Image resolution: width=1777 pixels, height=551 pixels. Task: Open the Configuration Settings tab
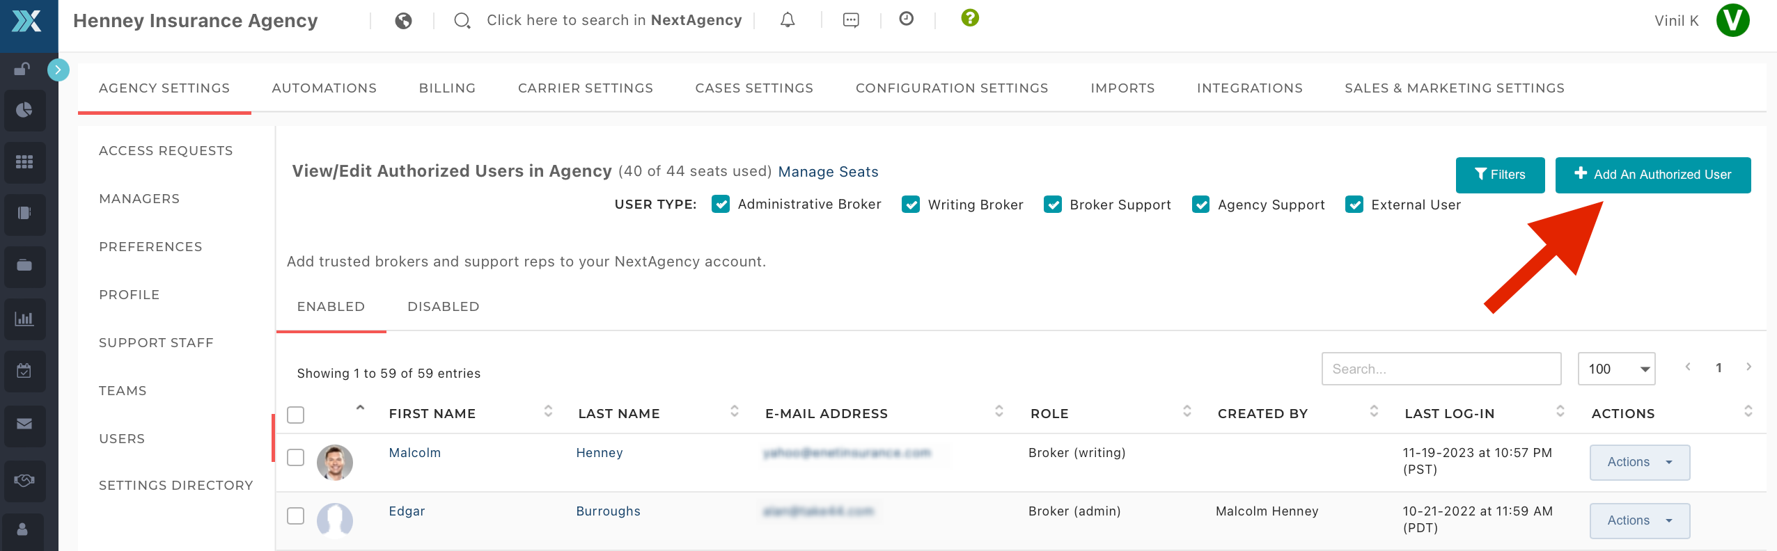[952, 88]
